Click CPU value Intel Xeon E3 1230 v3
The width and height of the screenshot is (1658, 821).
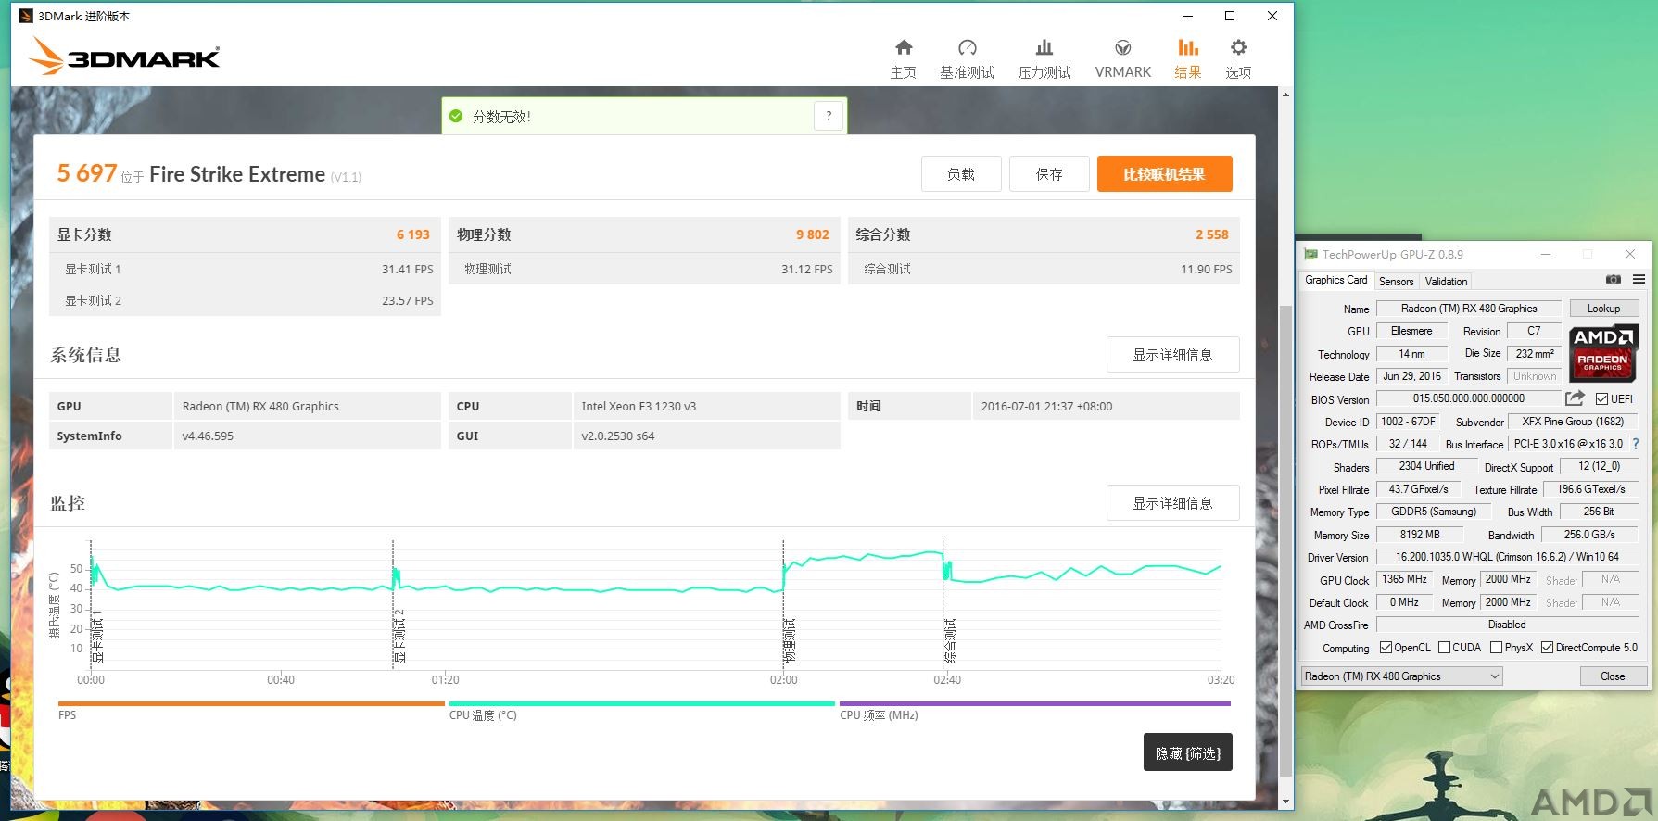click(x=639, y=406)
